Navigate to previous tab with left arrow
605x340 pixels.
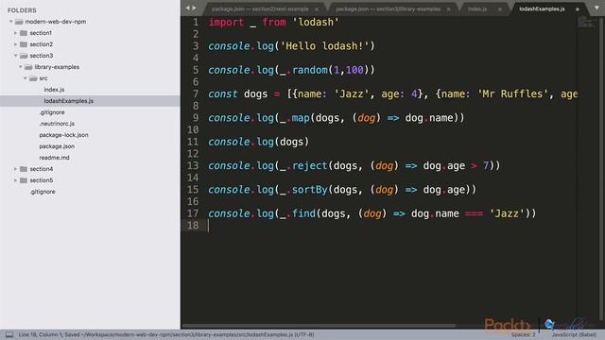(187, 8)
